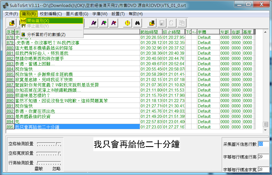
Task: Click 'Default' font cell in row 878
Action: (208, 37)
